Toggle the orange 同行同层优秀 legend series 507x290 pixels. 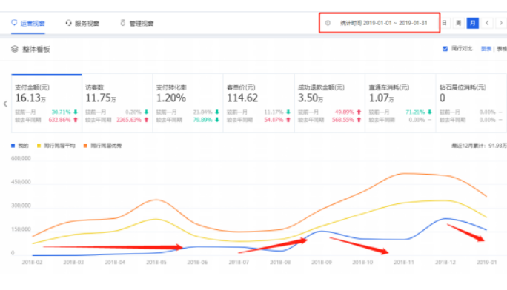click(x=102, y=146)
